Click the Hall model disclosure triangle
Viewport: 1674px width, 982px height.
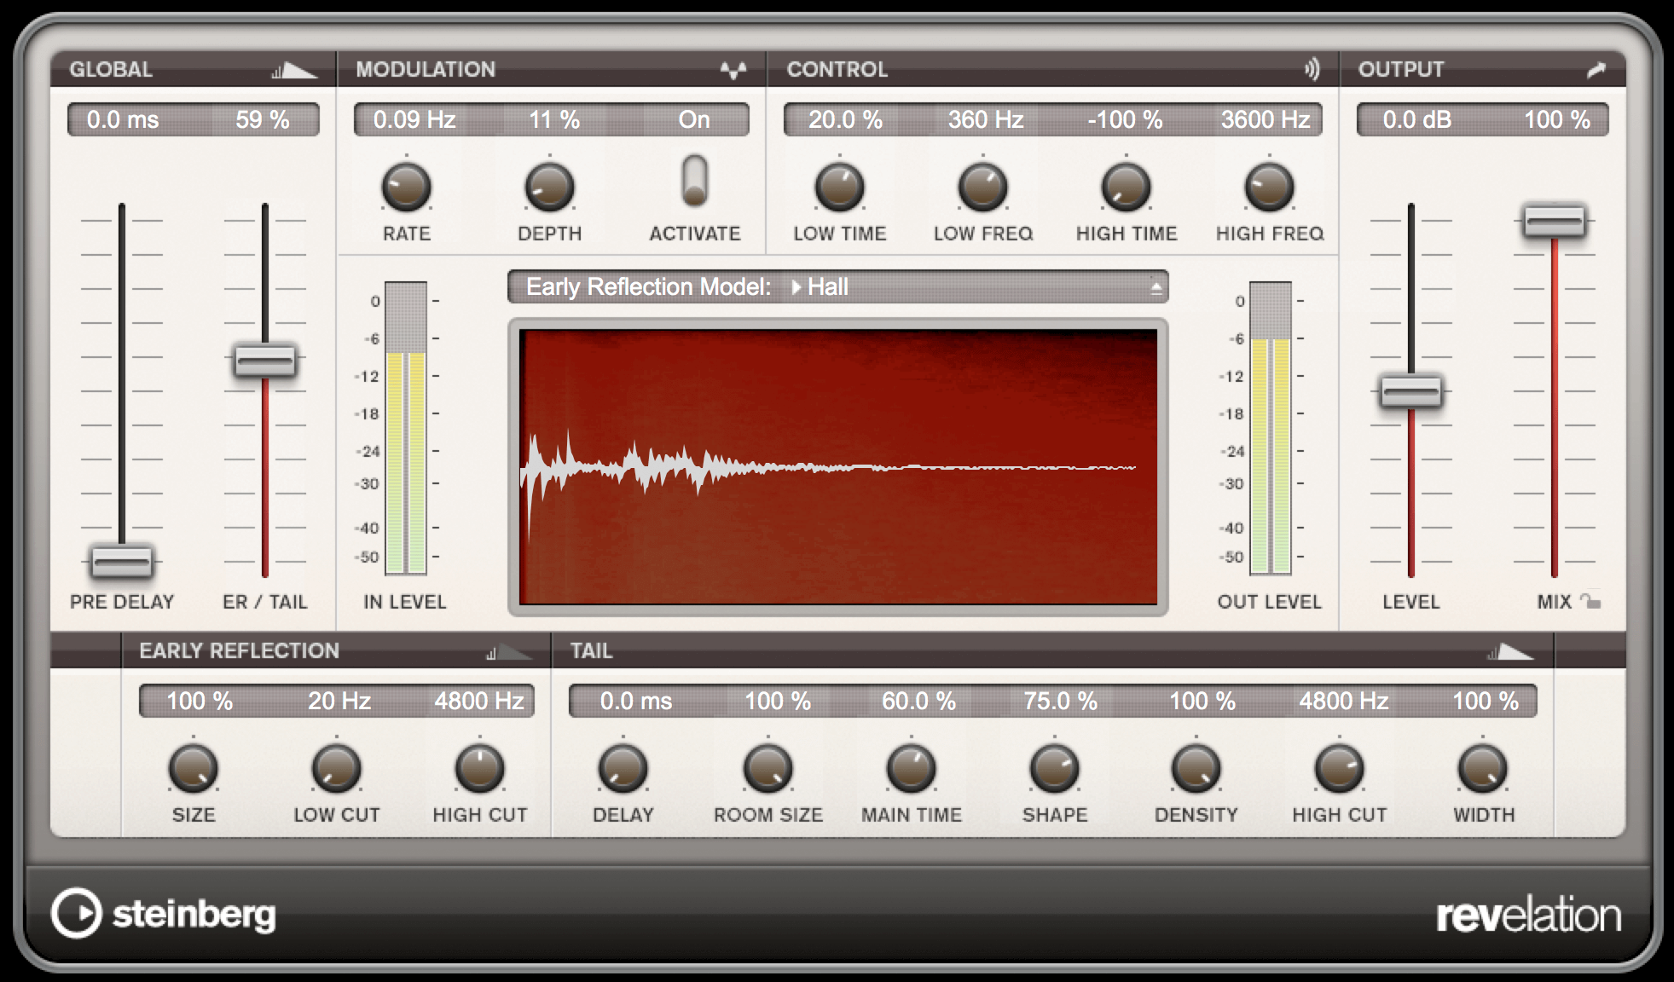[796, 287]
